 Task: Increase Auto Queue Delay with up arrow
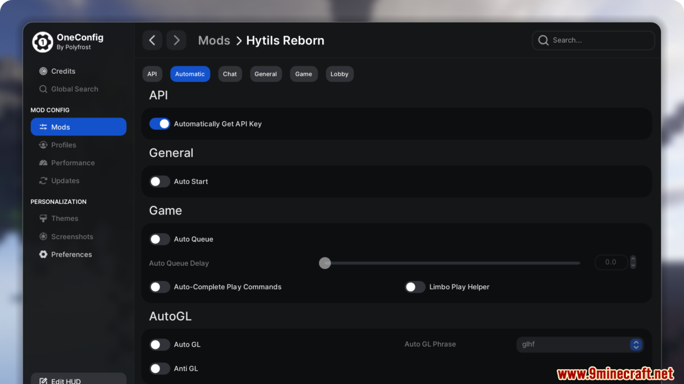633,259
